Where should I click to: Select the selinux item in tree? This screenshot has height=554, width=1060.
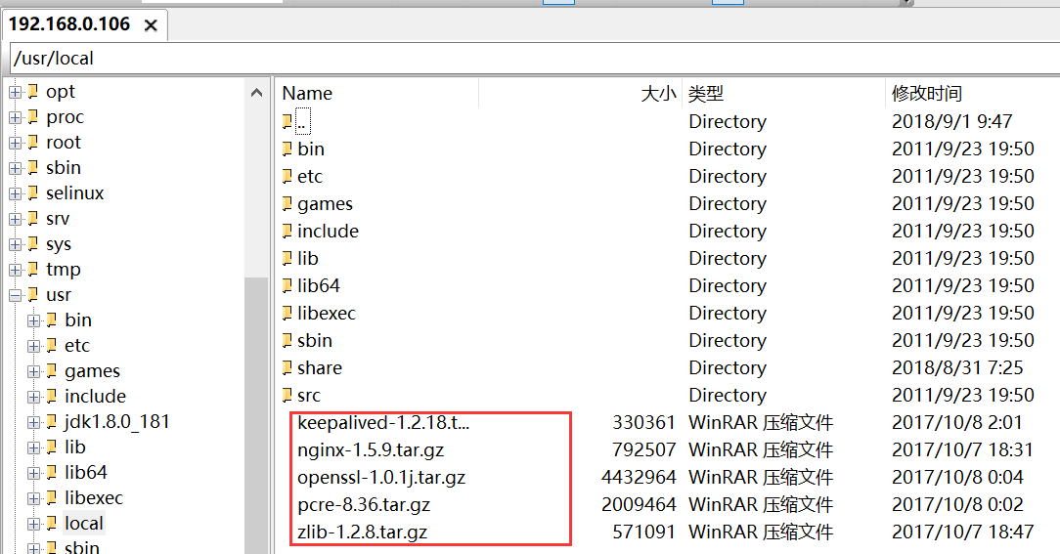[x=75, y=193]
